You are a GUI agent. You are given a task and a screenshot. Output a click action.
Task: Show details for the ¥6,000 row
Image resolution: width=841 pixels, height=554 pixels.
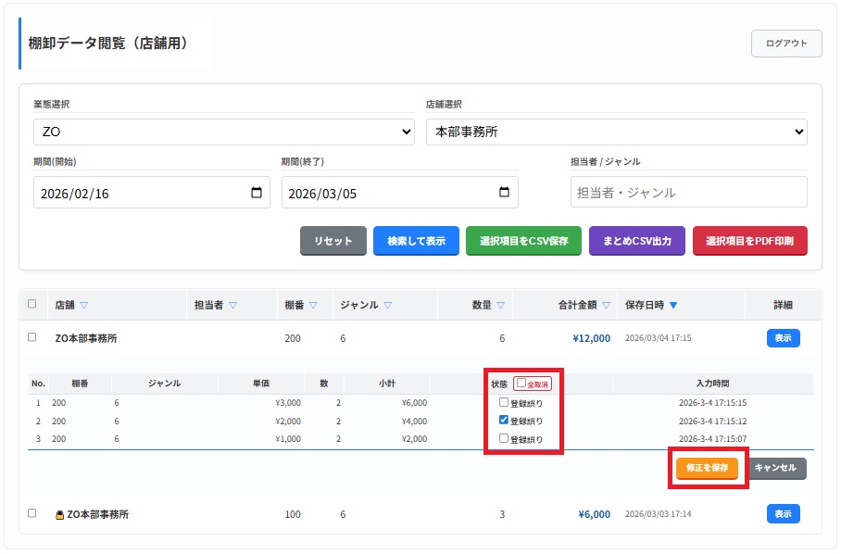click(x=783, y=513)
